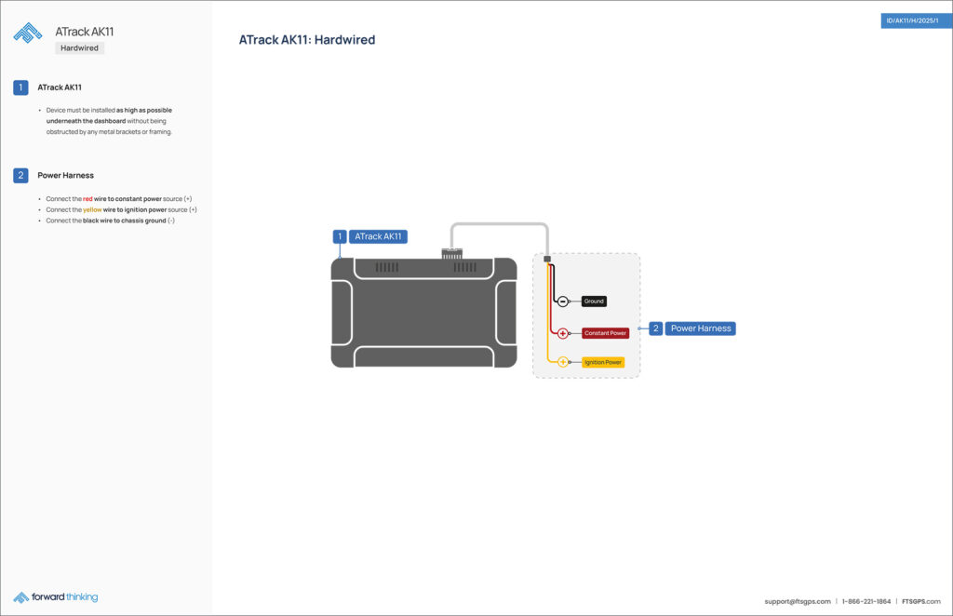Click the yellow plus Ignition Power terminal icon
953x616 pixels.
563,362
